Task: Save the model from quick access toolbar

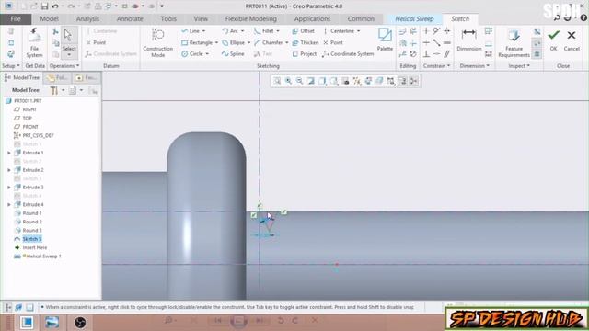Action: coord(44,6)
